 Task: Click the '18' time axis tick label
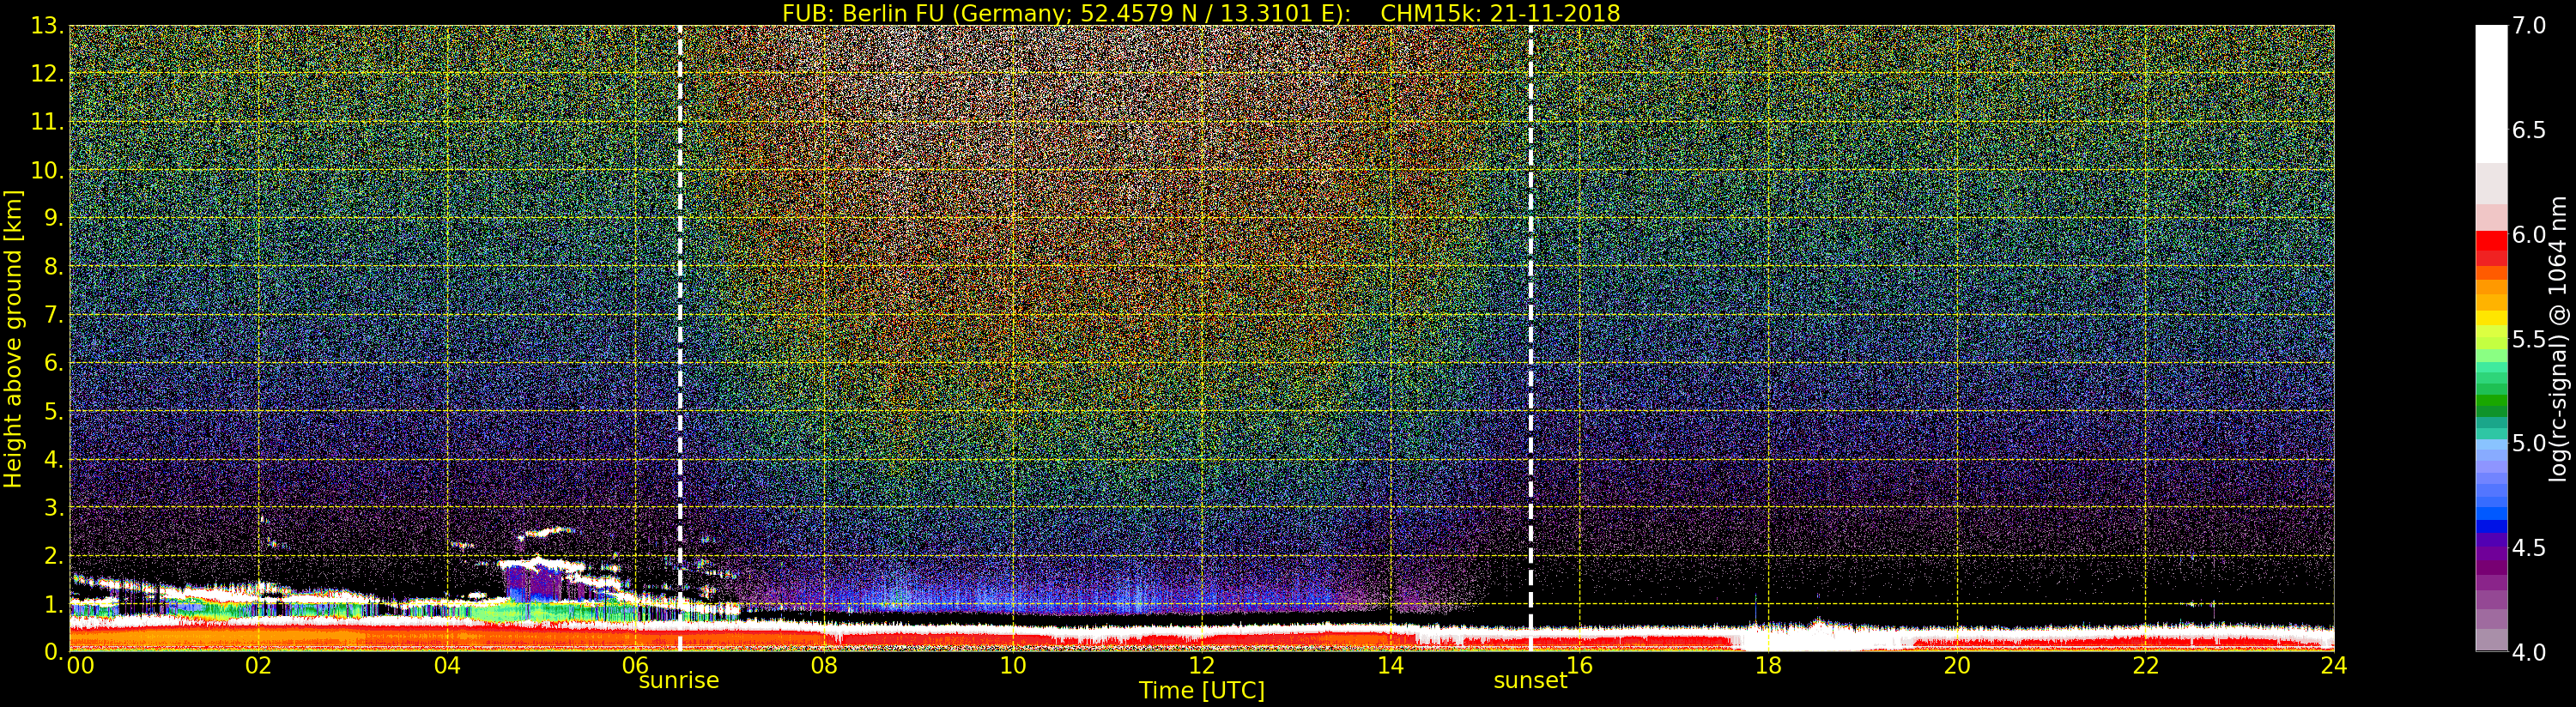click(1768, 666)
